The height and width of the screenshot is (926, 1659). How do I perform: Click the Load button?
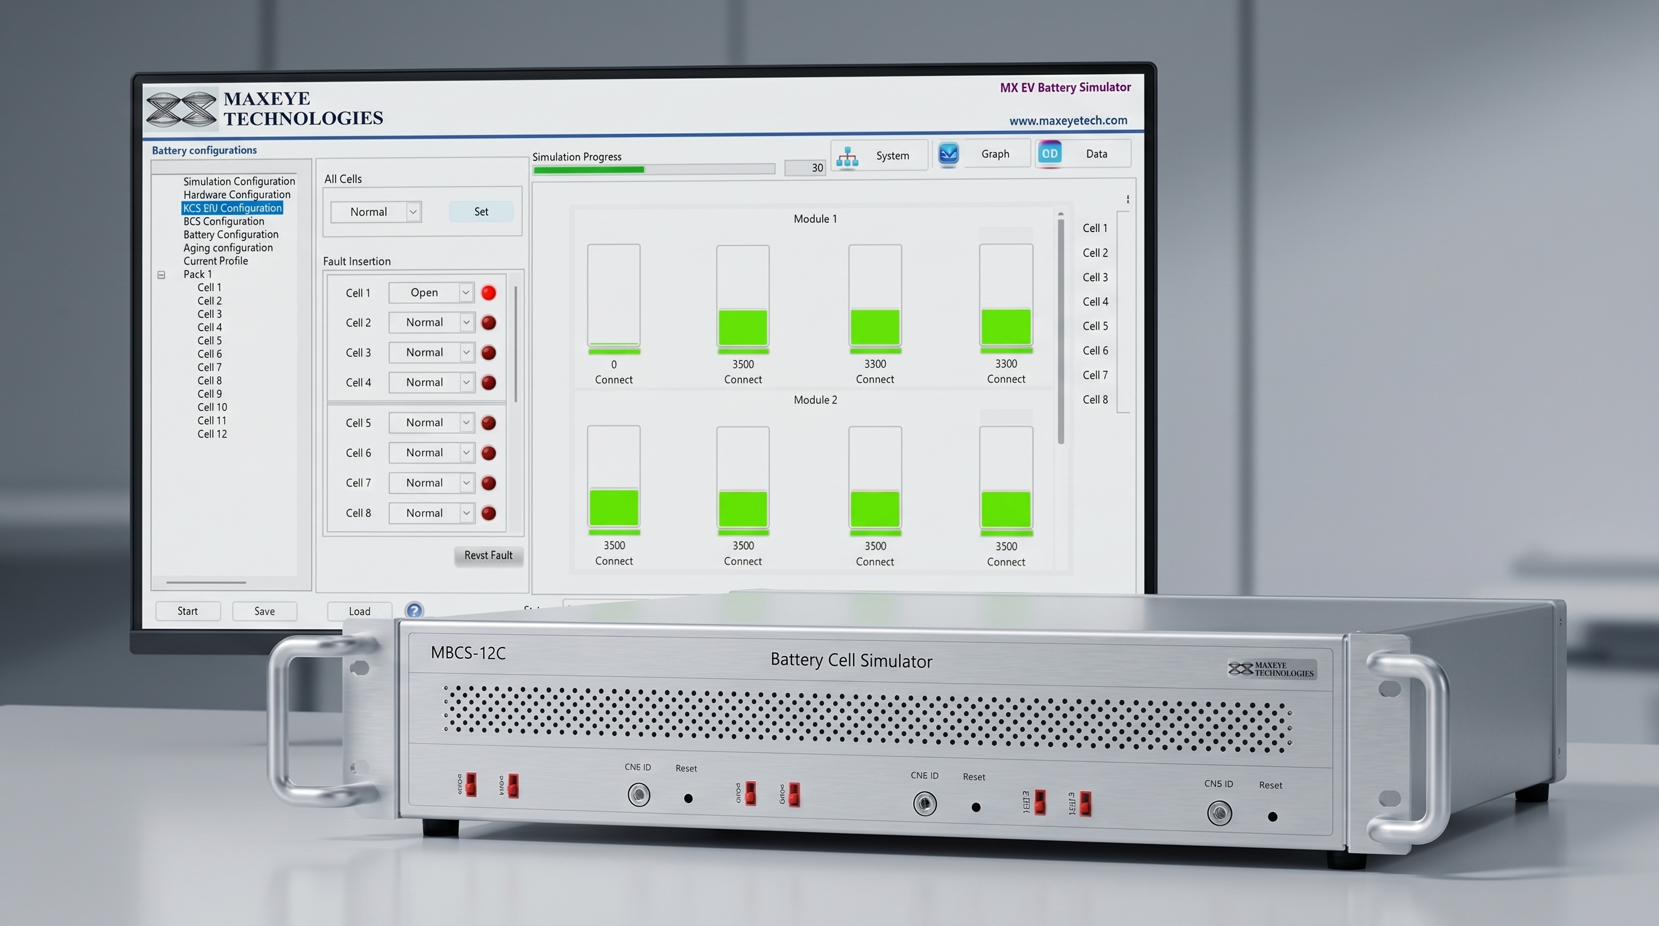tap(359, 611)
